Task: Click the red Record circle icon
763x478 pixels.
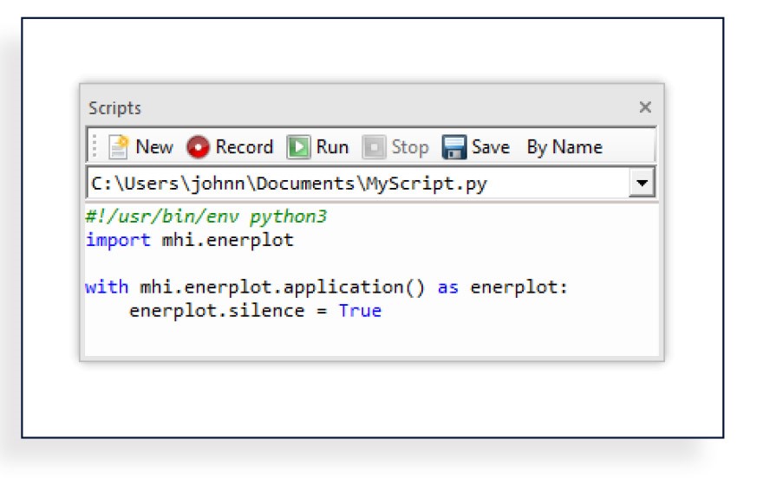Action: [x=199, y=147]
